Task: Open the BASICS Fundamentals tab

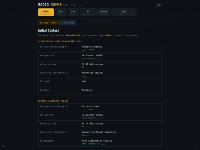Action: (46, 12)
